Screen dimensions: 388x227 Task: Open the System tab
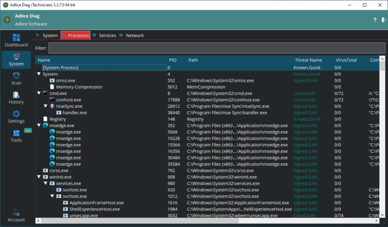[x=50, y=36]
